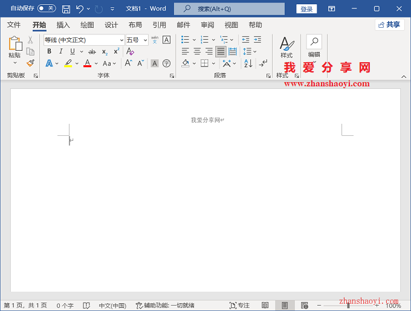The width and height of the screenshot is (411, 311).
Task: Click the Find magnifier in editing group
Action: click(x=314, y=41)
